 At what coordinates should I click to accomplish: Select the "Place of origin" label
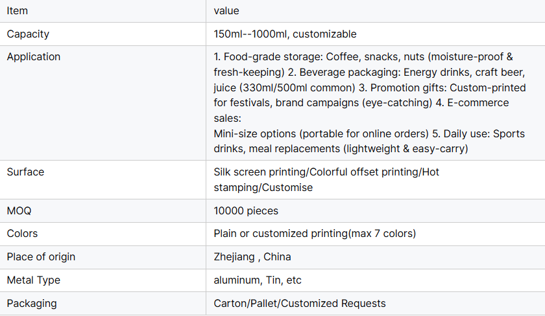pos(41,257)
